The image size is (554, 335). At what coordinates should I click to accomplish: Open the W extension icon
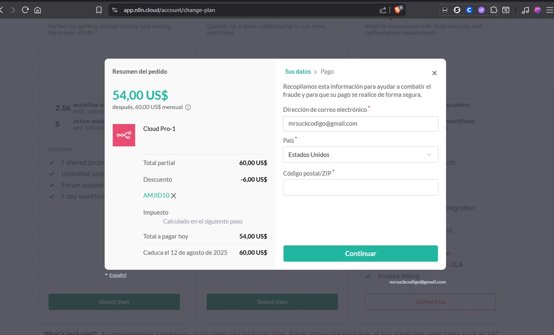coord(445,10)
